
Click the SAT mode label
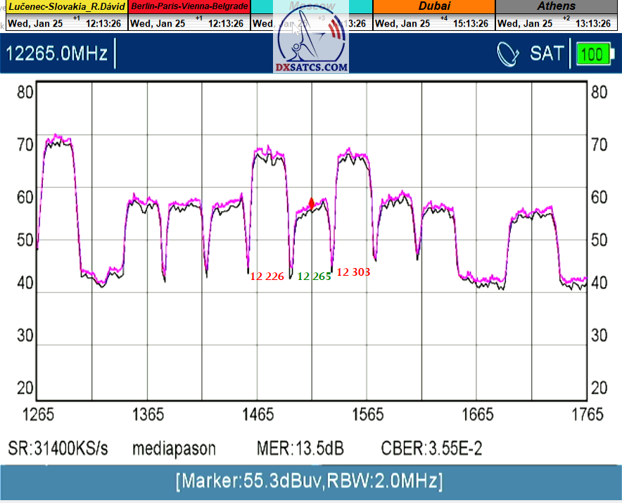(x=547, y=53)
